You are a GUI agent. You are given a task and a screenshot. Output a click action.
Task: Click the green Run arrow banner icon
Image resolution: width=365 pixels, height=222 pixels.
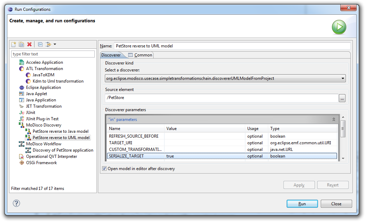click(x=339, y=27)
